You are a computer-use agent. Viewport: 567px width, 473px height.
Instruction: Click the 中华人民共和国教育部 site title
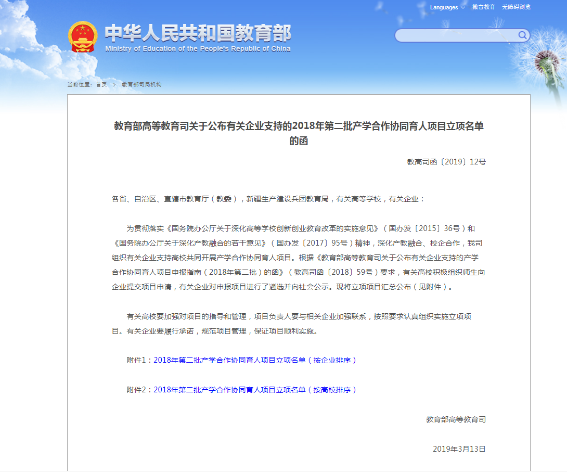click(198, 33)
